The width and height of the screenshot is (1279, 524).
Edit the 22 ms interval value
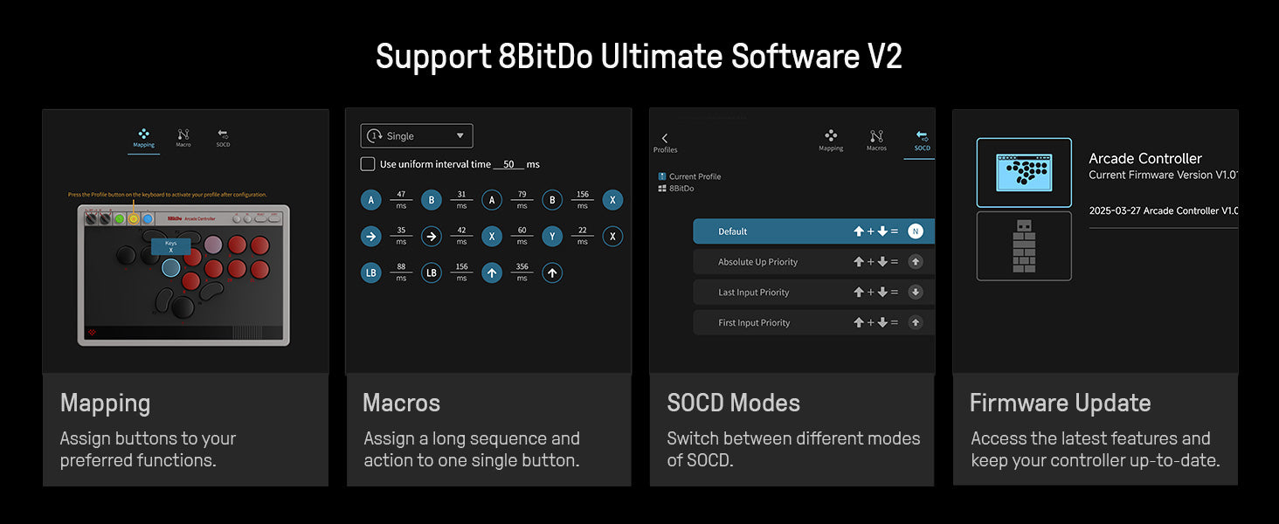[x=583, y=231]
